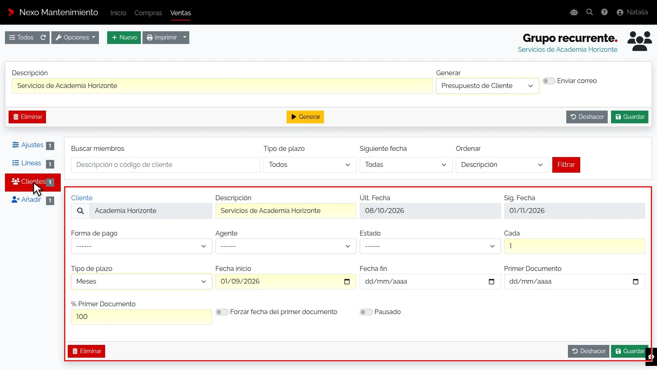Open the Ordenar dropdown
Image resolution: width=657 pixels, height=370 pixels.
(502, 165)
